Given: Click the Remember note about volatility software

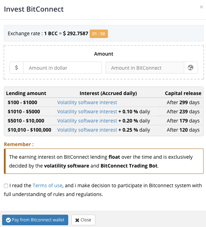Looking at the screenshot, I should (104, 161).
